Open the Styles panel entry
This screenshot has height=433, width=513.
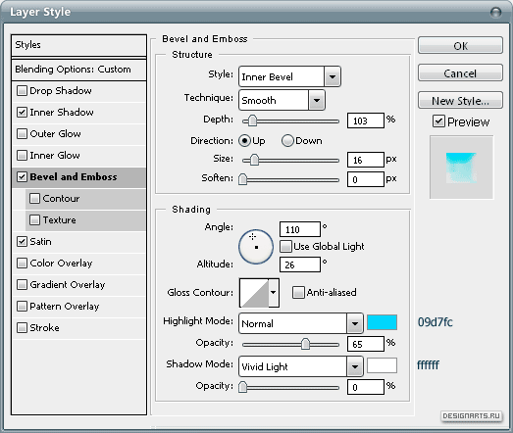tap(78, 45)
